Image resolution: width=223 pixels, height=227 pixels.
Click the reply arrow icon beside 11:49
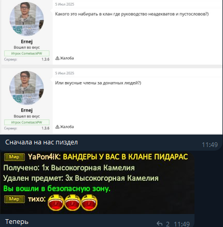(159, 223)
